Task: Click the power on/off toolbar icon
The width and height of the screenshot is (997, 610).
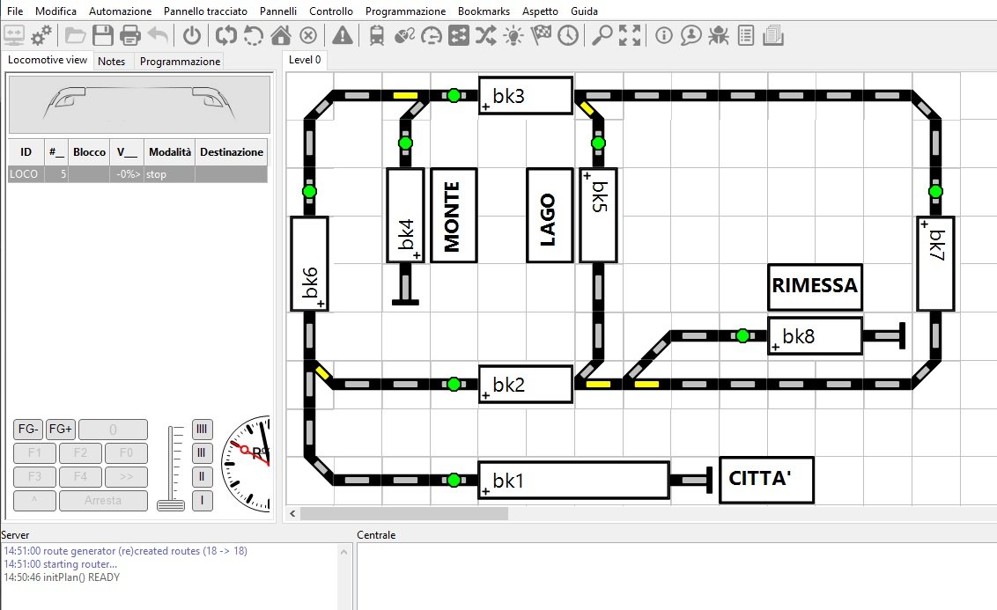Action: coord(192,35)
